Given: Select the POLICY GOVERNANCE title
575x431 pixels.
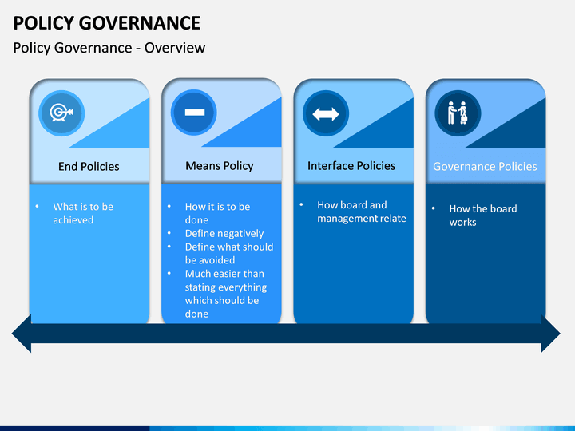Looking at the screenshot, I should pos(107,23).
